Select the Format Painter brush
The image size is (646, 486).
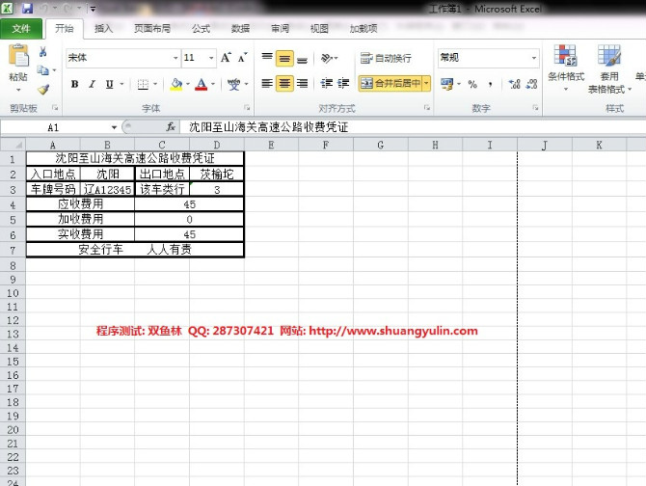point(43,89)
